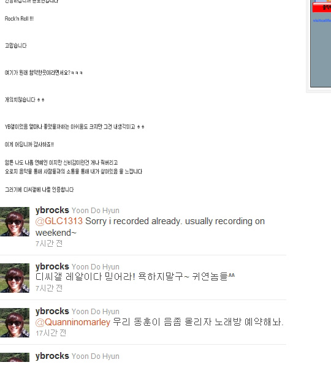
Task: Click the avatar beside the @Quanninomarley tweet
Action: point(15,323)
